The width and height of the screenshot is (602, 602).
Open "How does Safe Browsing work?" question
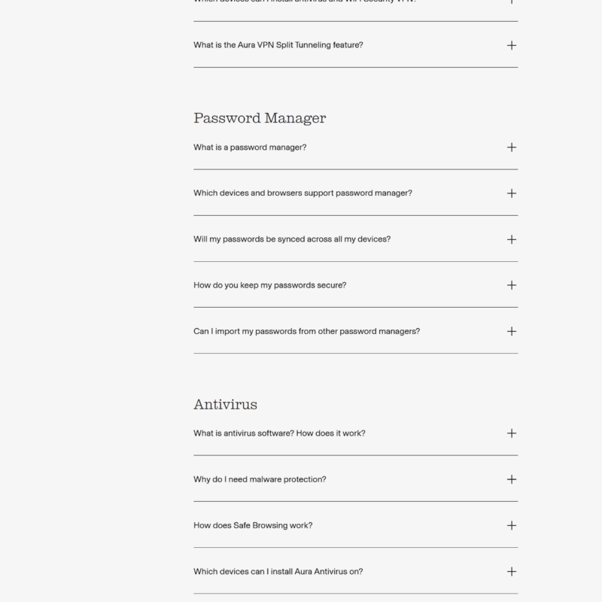click(x=253, y=525)
